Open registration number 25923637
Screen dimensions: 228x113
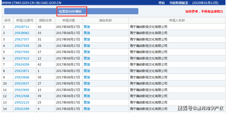coord(22,83)
